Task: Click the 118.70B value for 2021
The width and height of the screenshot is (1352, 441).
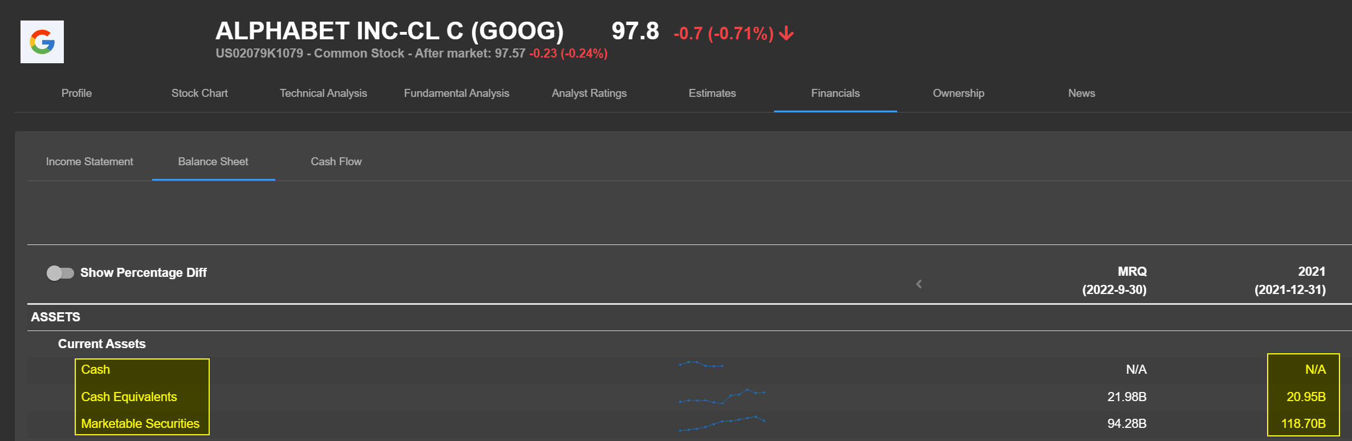Action: pyautogui.click(x=1304, y=423)
